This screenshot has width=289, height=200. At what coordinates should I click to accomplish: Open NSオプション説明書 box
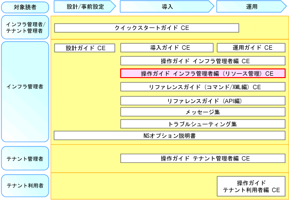pos(170,135)
